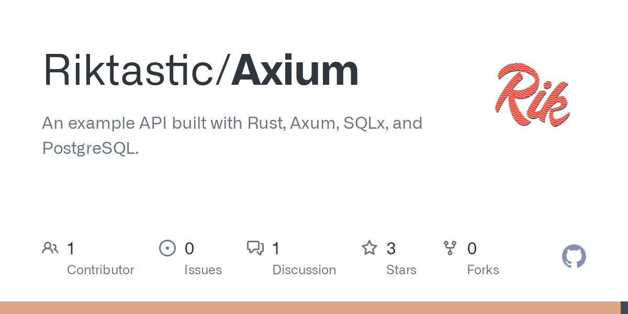Click the contributor count 1

pyautogui.click(x=71, y=249)
